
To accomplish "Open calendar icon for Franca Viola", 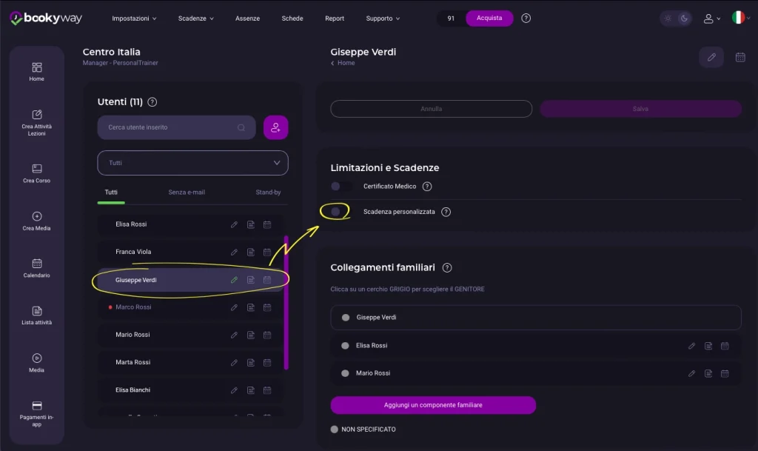I will click(x=267, y=252).
